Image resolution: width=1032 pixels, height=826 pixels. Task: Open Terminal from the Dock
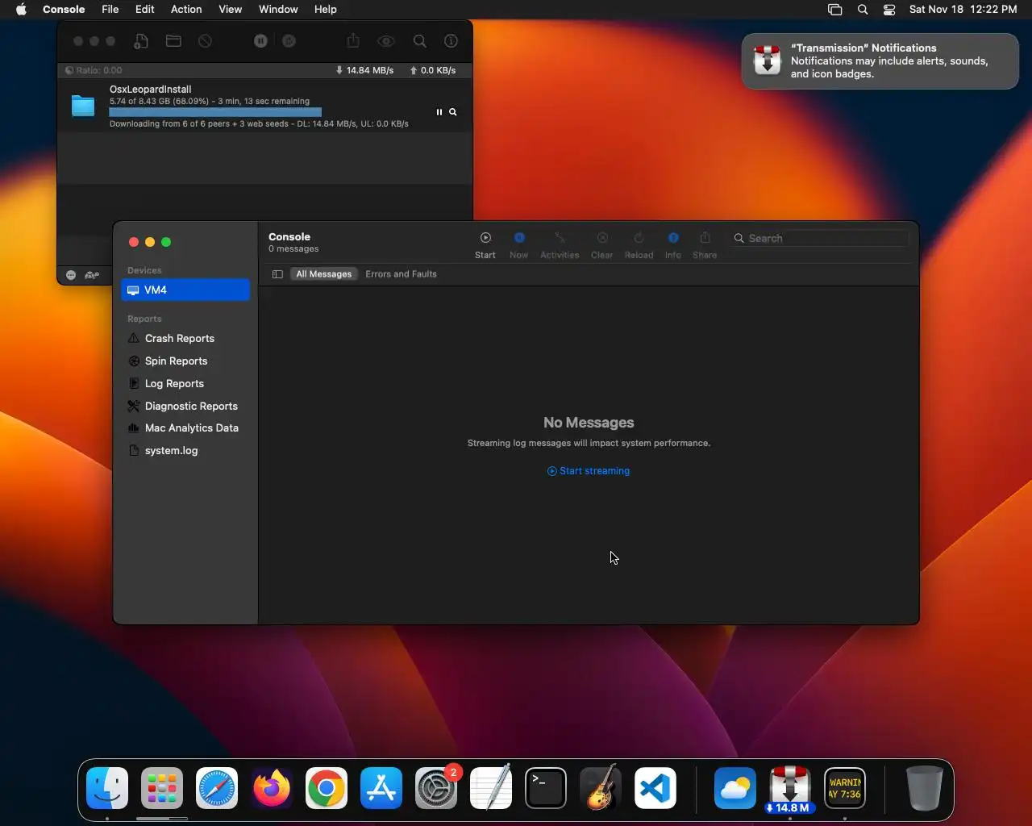click(546, 788)
